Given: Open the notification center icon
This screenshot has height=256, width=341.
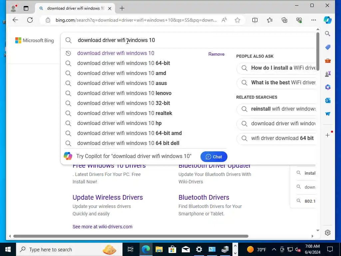Looking at the screenshot, I should click(x=330, y=249).
